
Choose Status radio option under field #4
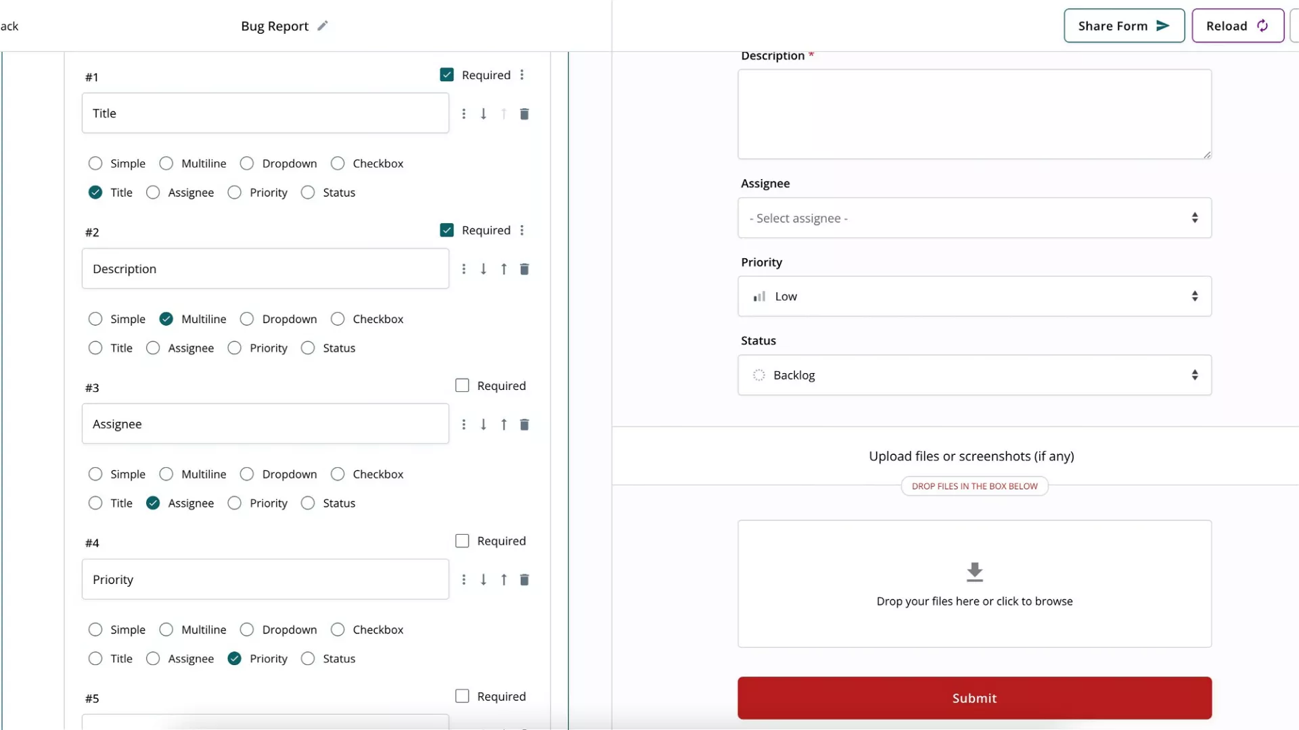click(x=308, y=658)
